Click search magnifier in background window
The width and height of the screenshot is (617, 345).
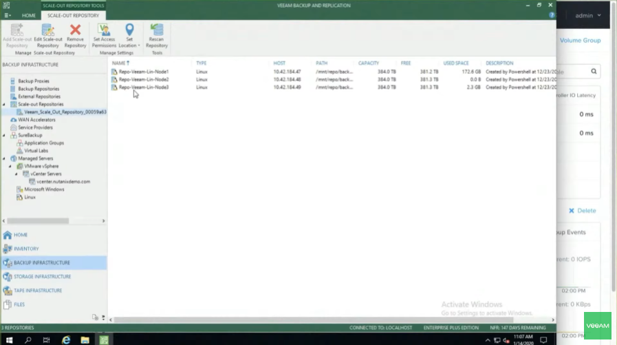[x=594, y=72]
